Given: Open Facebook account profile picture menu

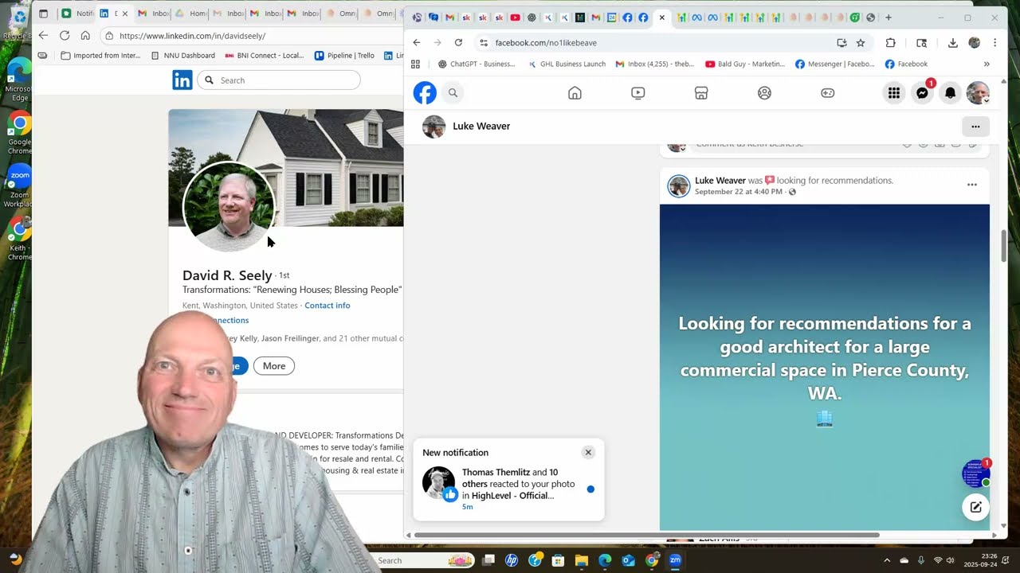Looking at the screenshot, I should pyautogui.click(x=978, y=93).
